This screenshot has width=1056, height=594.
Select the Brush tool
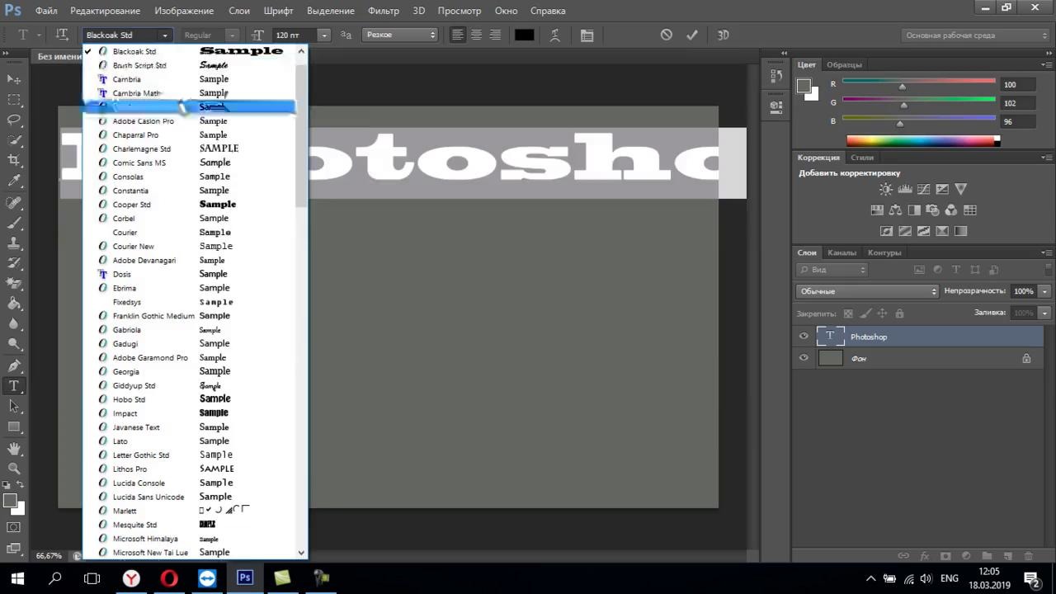[x=14, y=222]
